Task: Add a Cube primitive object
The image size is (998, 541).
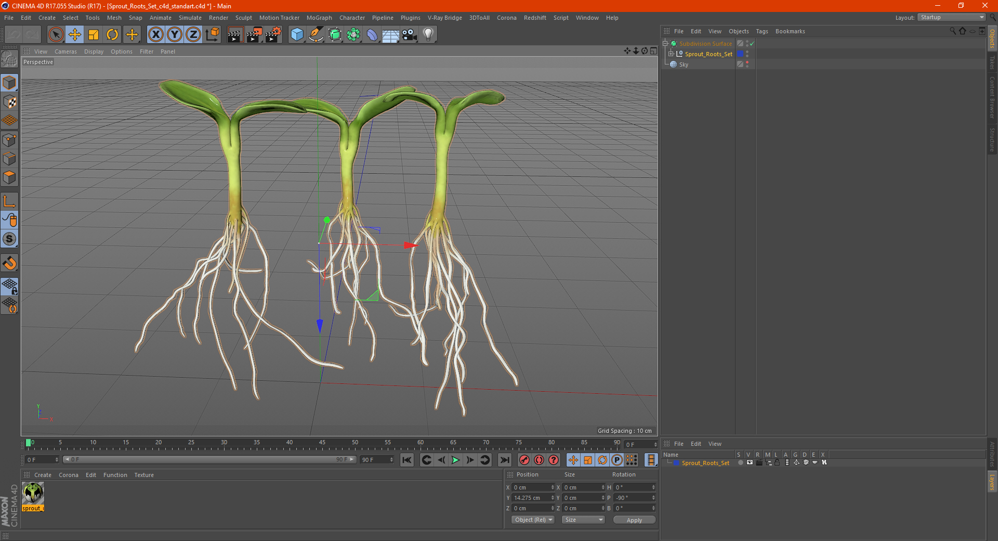Action: coord(297,35)
